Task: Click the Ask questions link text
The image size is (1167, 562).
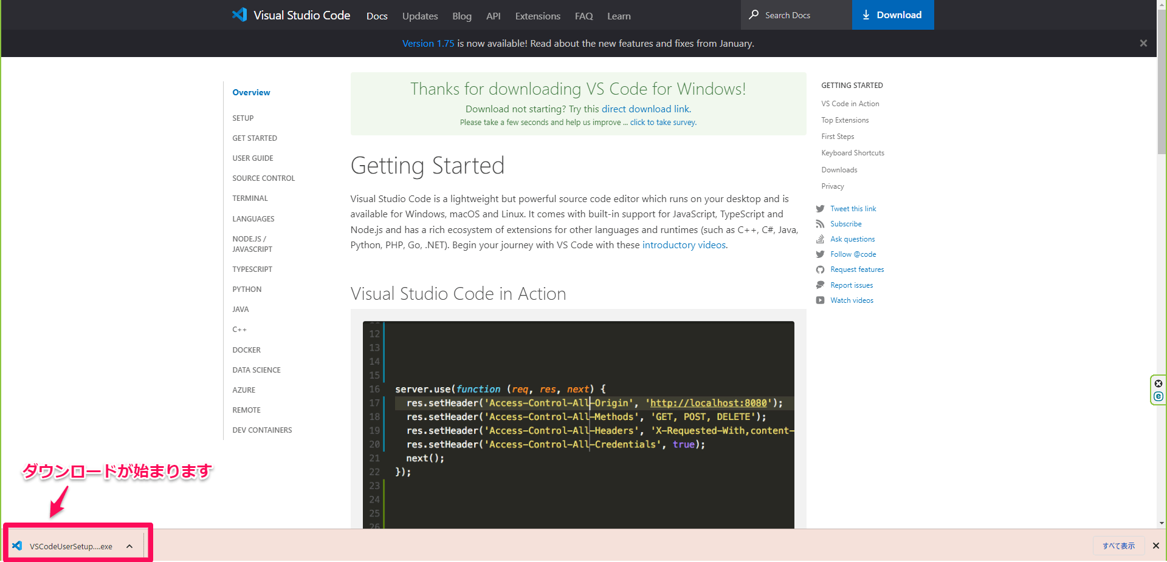Action: coord(853,239)
